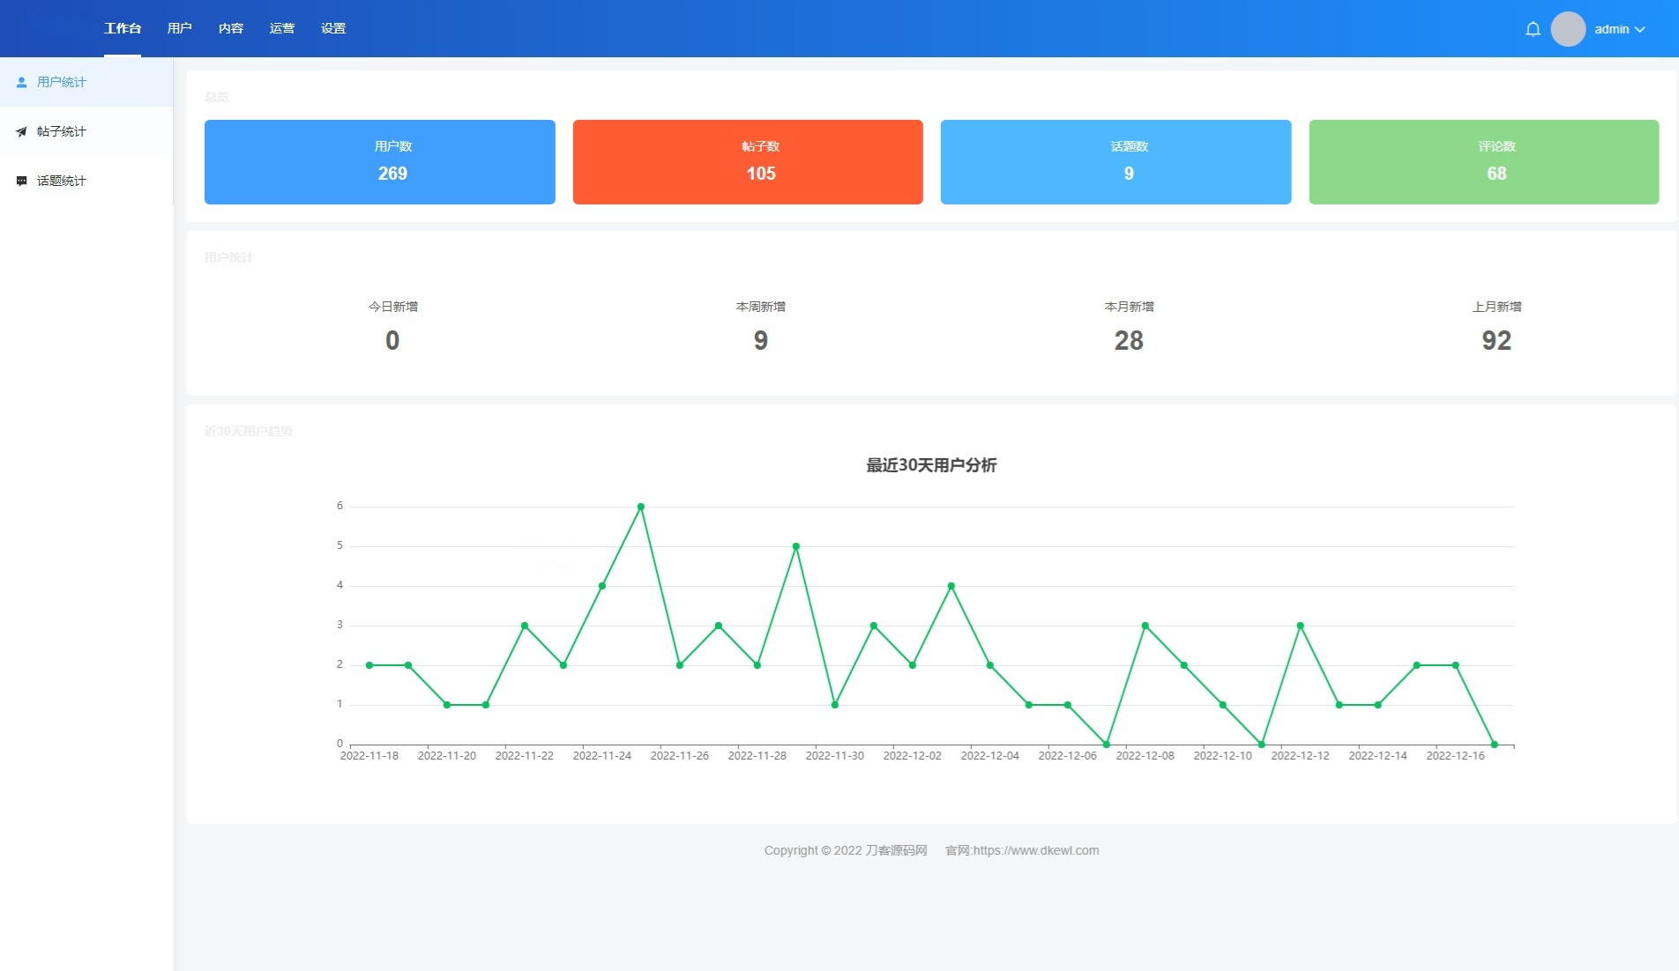The height and width of the screenshot is (971, 1679).
Task: Click the paper-plane icon beside 帖子统计
Action: (x=22, y=130)
